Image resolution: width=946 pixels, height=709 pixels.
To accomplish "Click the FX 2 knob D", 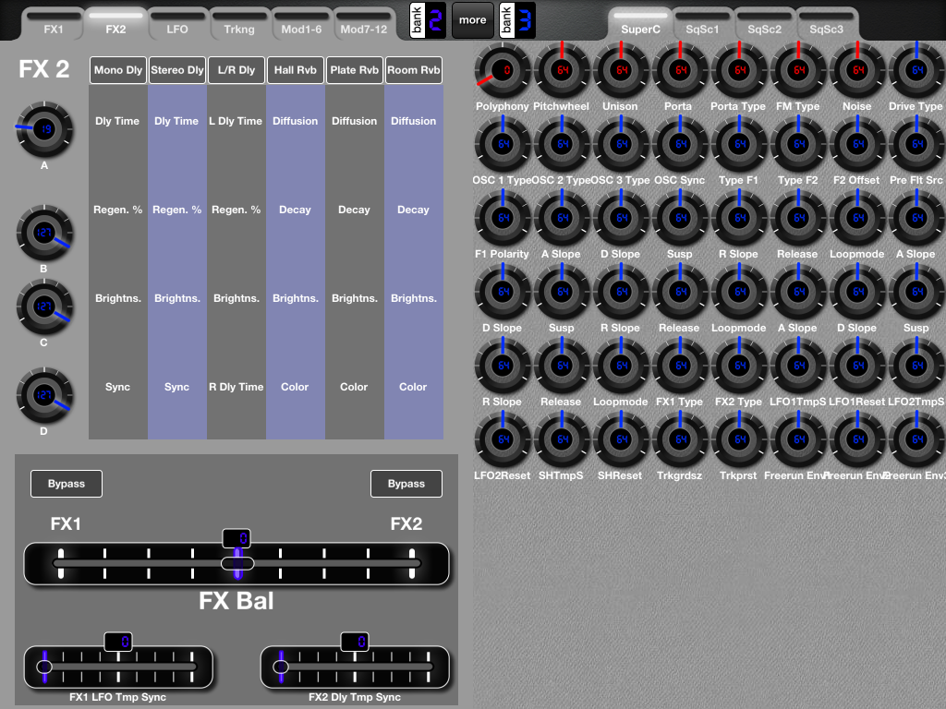I will point(44,395).
